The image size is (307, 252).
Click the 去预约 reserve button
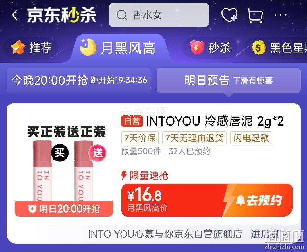pos(258,200)
